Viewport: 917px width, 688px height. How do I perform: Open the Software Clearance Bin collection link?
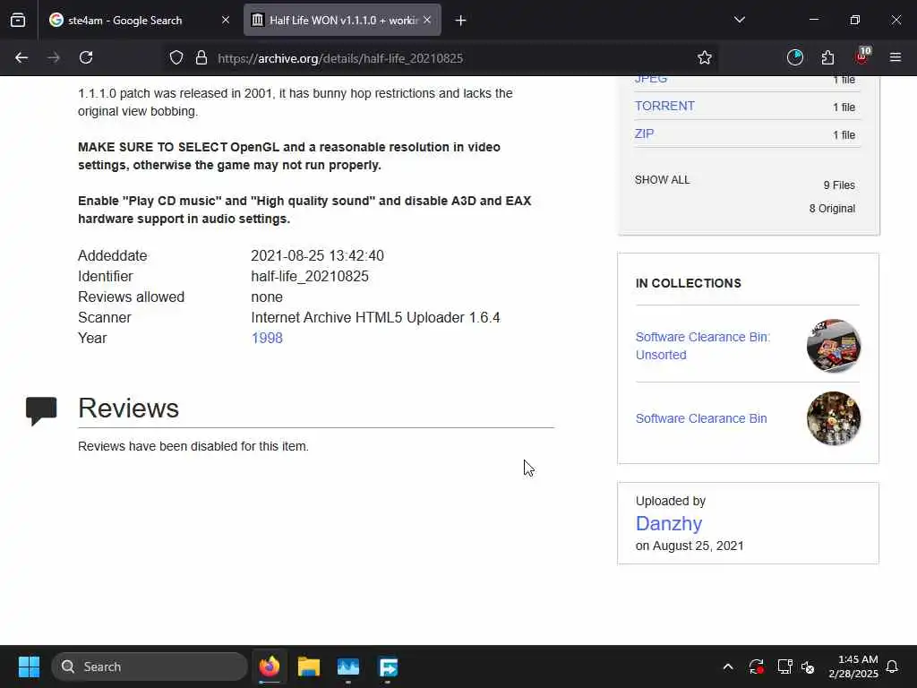(x=701, y=418)
